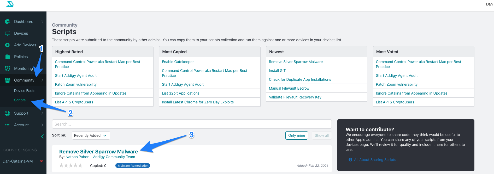
Task: Click the question mark icon beside All About Sharing Scripts
Action: coord(350,160)
